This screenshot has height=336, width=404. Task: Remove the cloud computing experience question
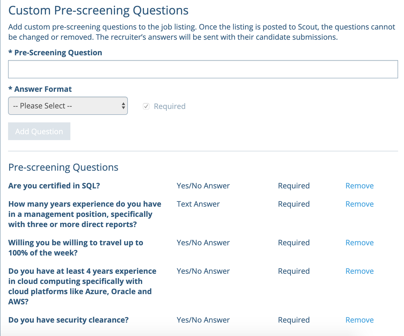(x=359, y=271)
